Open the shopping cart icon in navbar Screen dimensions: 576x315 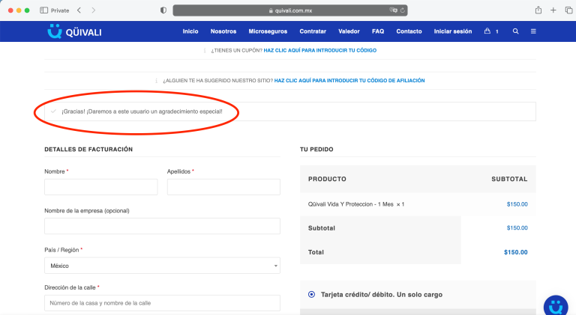[x=487, y=31]
